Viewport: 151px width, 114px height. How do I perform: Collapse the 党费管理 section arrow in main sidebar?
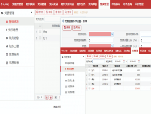pos(32,12)
